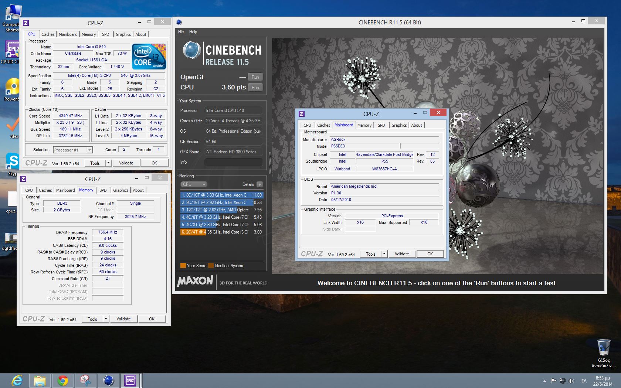The width and height of the screenshot is (621, 388).
Task: Click top-left CPU-Z window title icon
Action: point(26,23)
